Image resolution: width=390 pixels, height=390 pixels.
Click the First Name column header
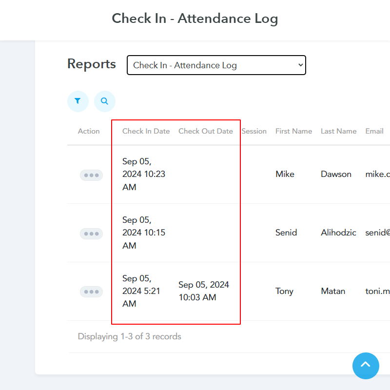(x=293, y=131)
